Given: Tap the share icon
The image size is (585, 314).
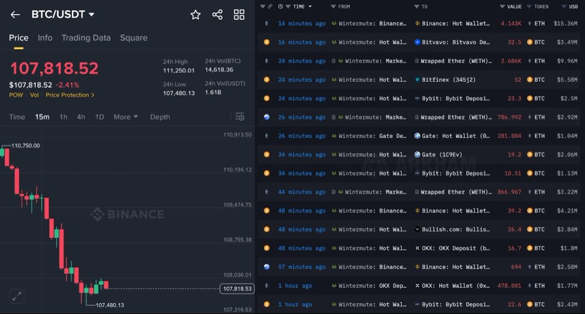Looking at the screenshot, I should coord(217,15).
